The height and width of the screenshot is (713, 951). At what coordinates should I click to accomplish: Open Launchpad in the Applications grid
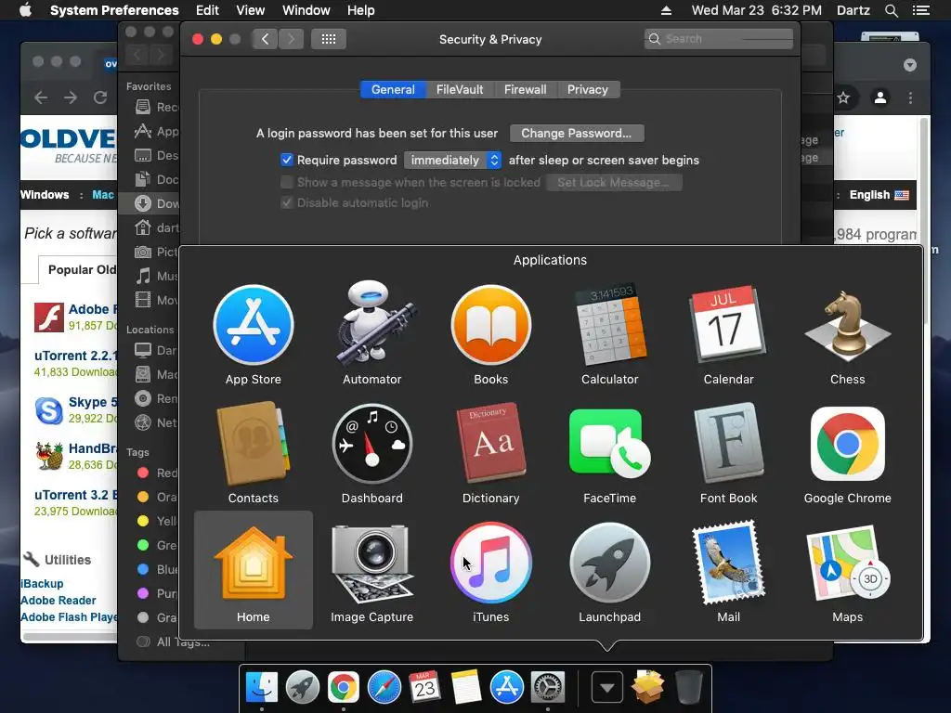click(x=609, y=563)
